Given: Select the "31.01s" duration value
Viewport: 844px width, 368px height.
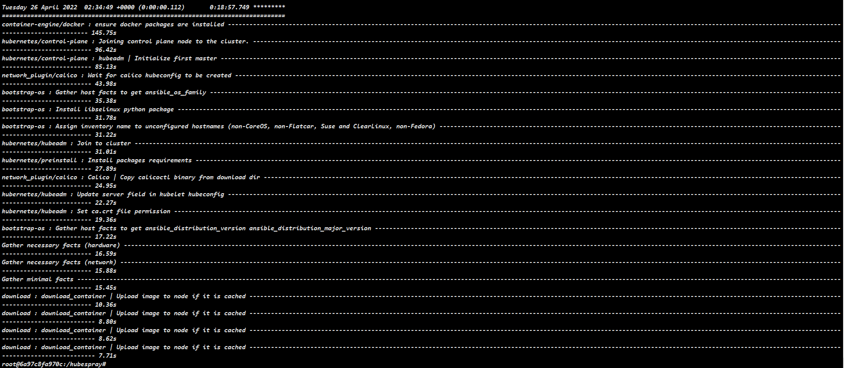Looking at the screenshot, I should coord(106,152).
